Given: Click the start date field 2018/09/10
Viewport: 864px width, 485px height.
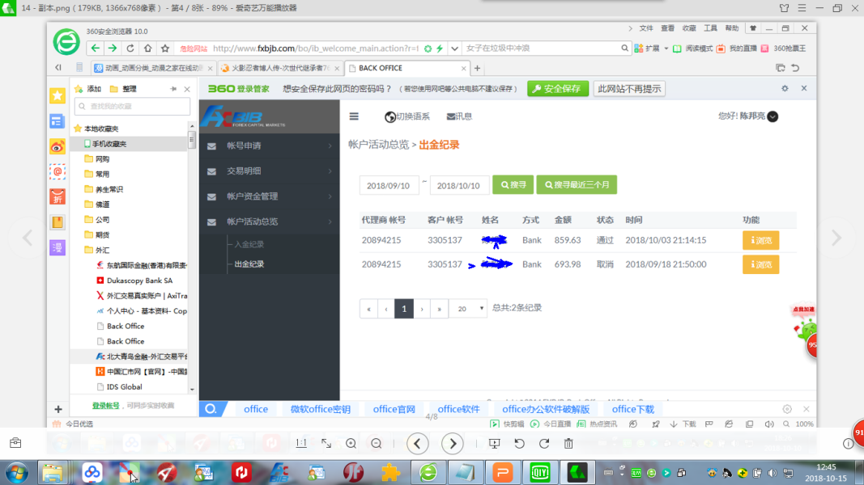Looking at the screenshot, I should click(389, 185).
